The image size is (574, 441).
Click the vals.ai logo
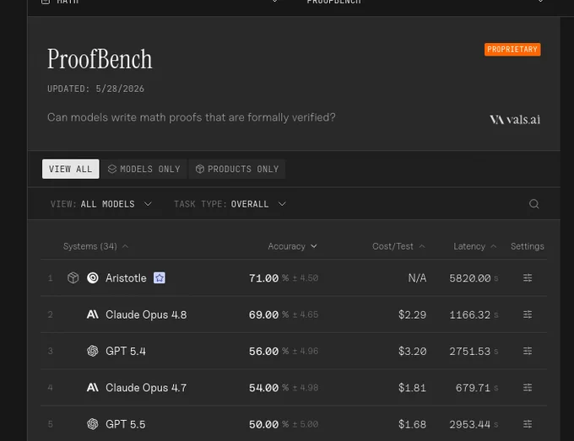(515, 120)
